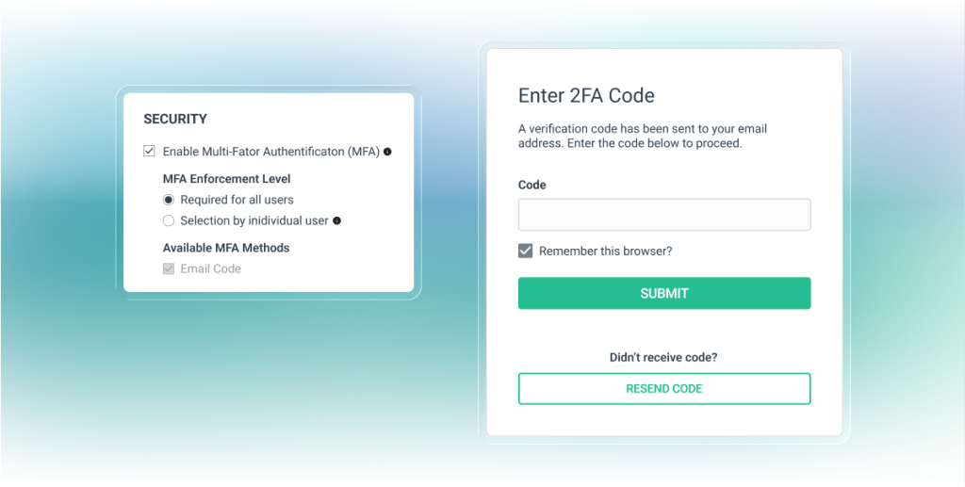965x487 pixels.
Task: Click the Enable Multi-Fator Authentificaton label text
Action: [270, 151]
